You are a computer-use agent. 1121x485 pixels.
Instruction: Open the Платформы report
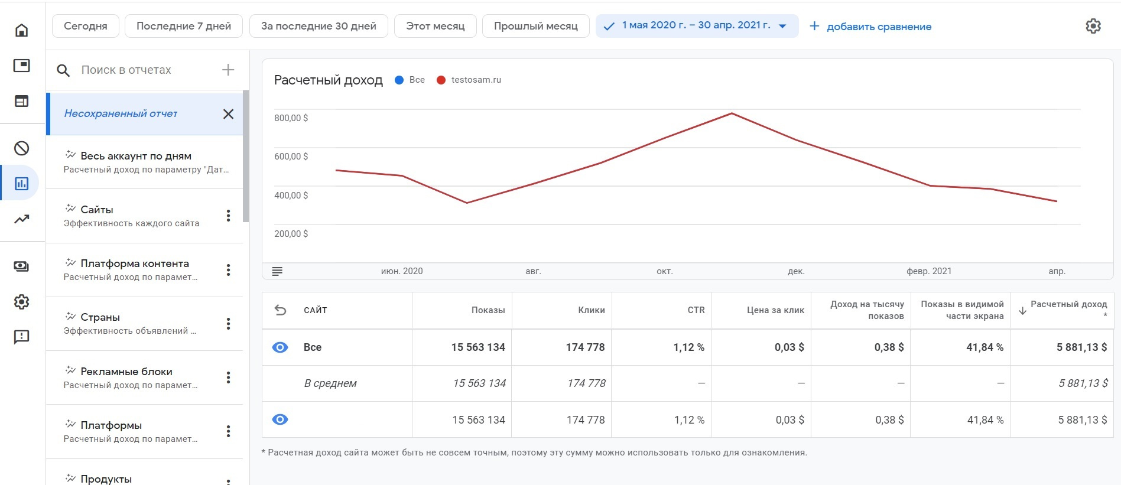pyautogui.click(x=145, y=431)
